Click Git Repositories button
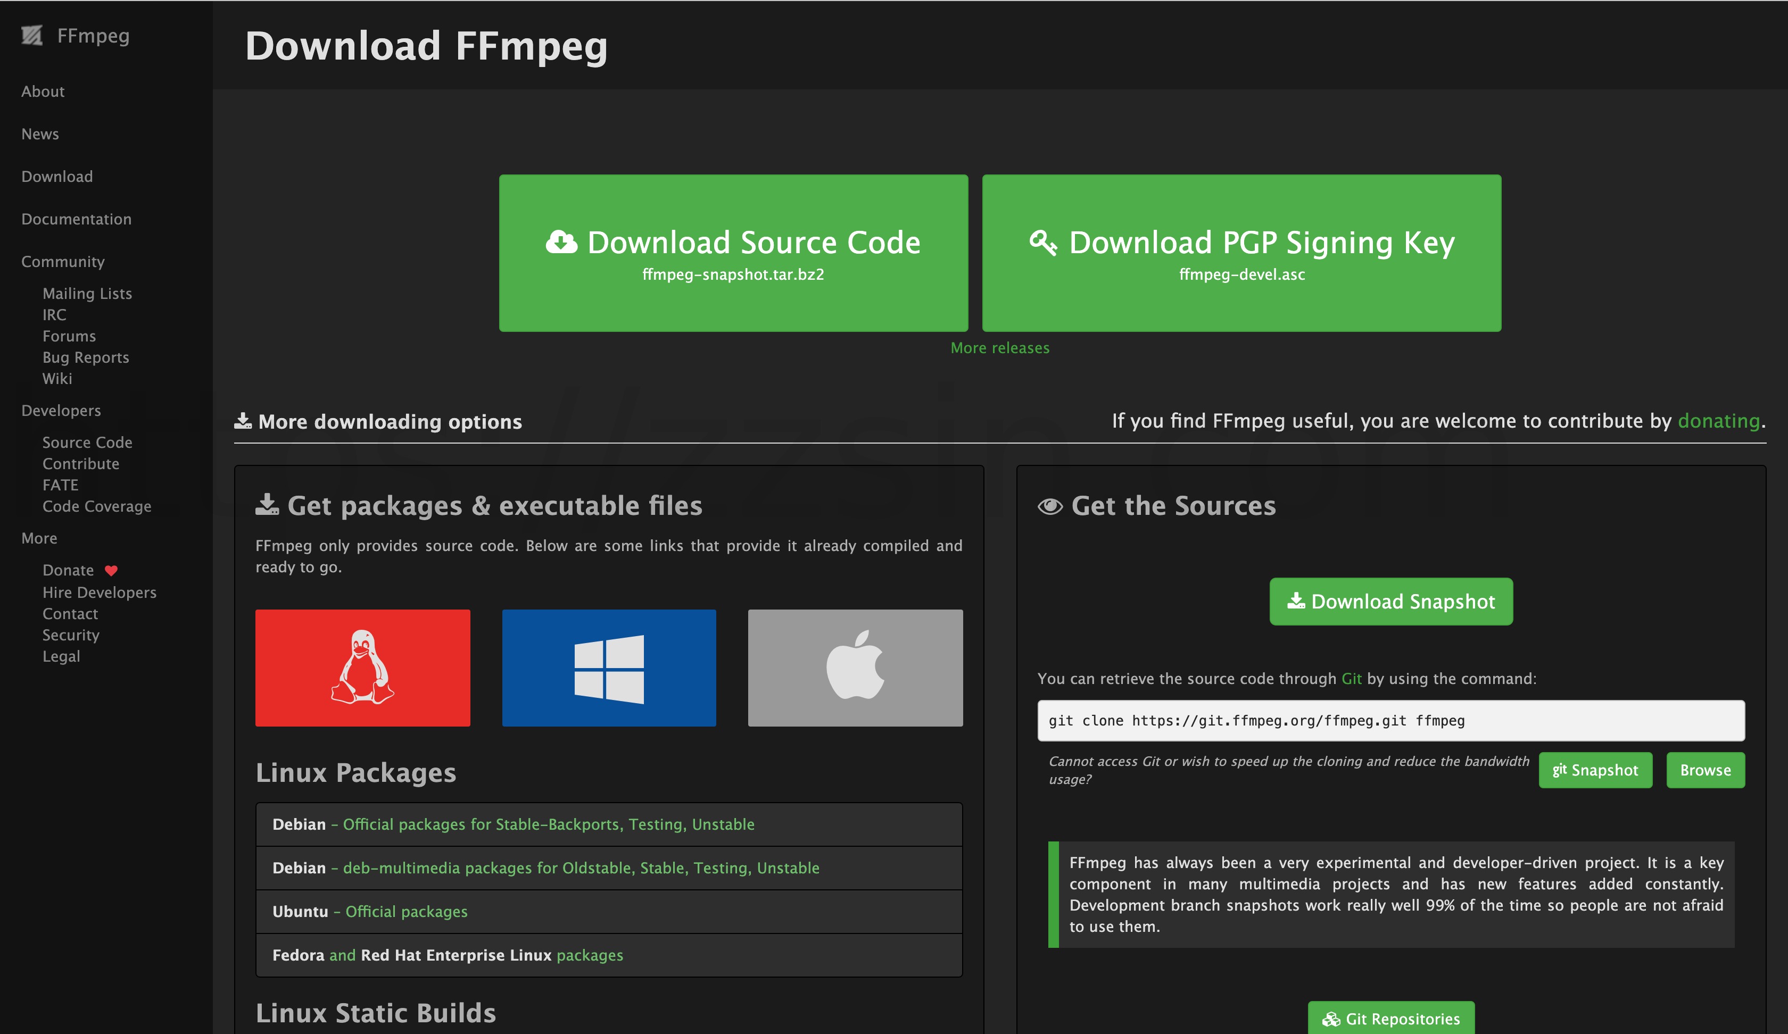Viewport: 1788px width, 1034px height. [1390, 1019]
